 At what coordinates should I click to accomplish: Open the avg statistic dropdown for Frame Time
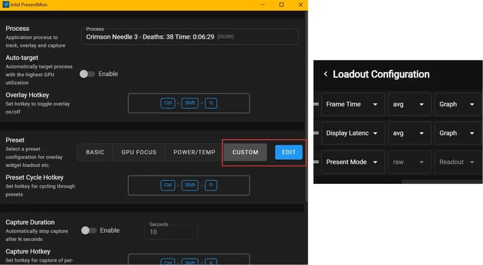409,104
